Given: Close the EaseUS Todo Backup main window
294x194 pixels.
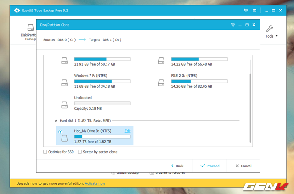Looking at the screenshot, I should [281, 10].
